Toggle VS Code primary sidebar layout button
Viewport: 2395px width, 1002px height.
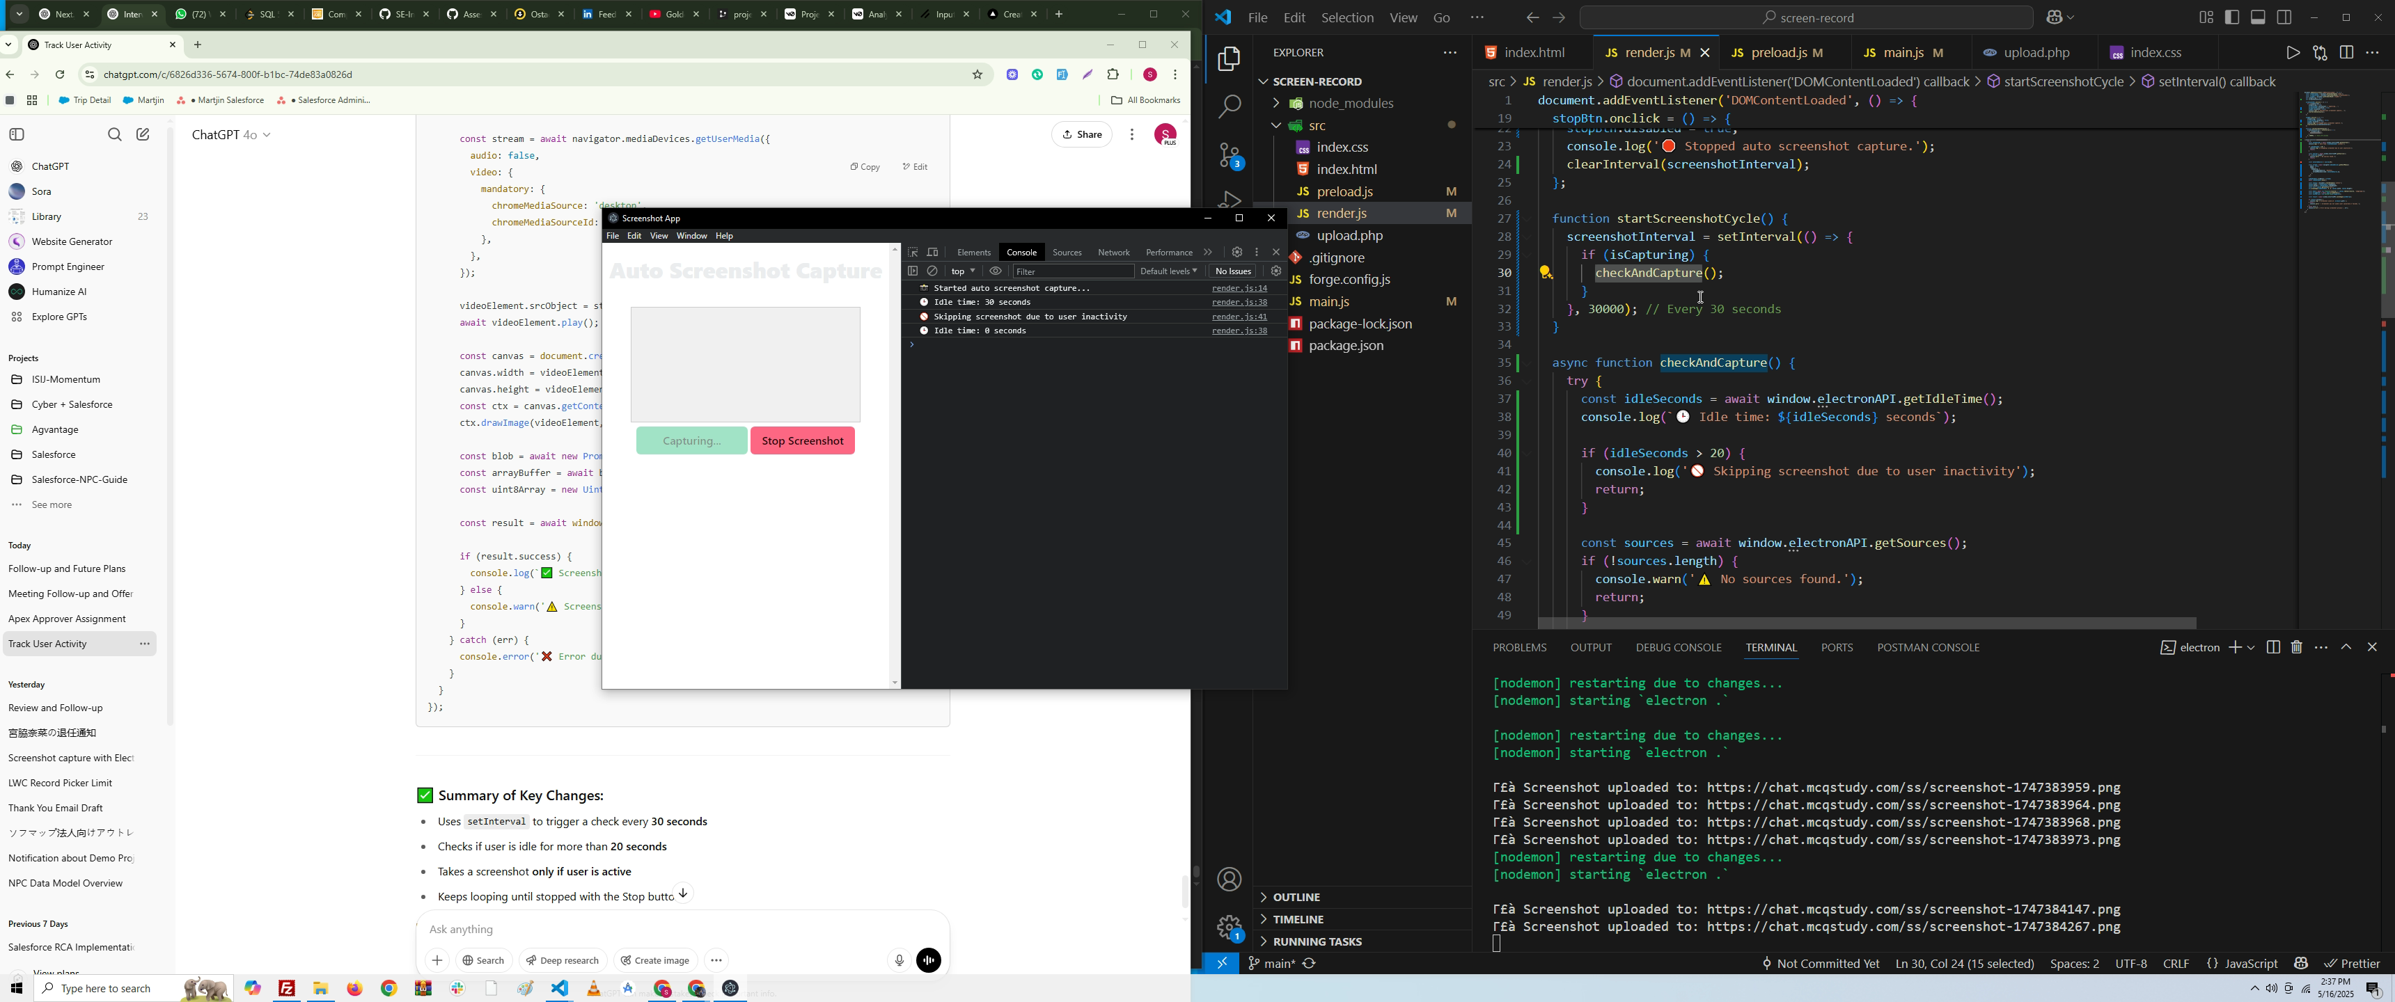[2232, 17]
